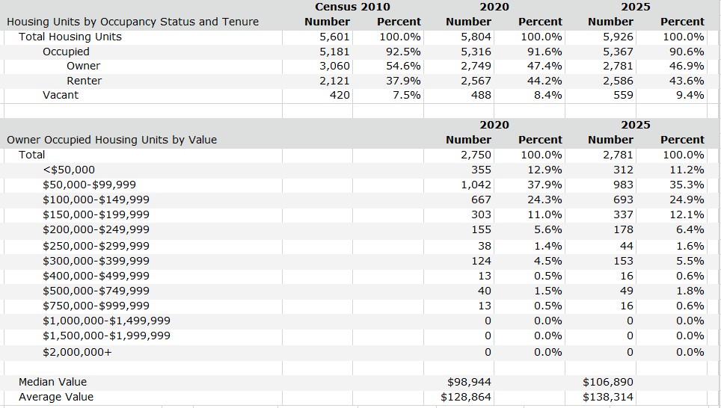Image resolution: width=721 pixels, height=408 pixels.
Task: Click the $500,000-$749,999 row label
Action: pos(96,291)
